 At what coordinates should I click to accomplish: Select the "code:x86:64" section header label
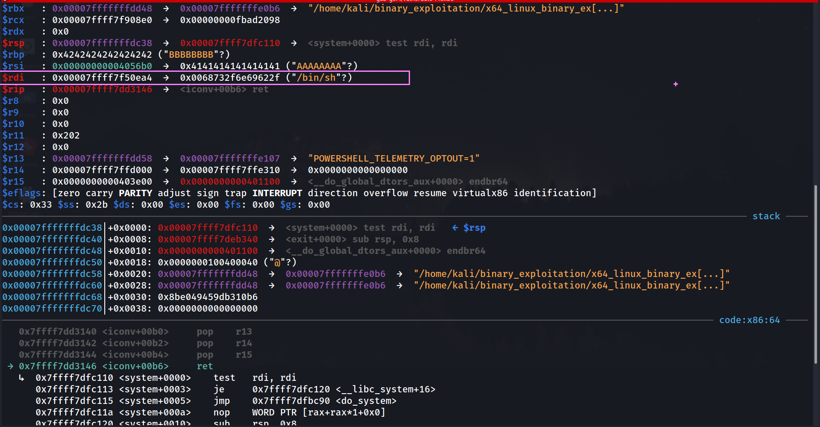749,320
